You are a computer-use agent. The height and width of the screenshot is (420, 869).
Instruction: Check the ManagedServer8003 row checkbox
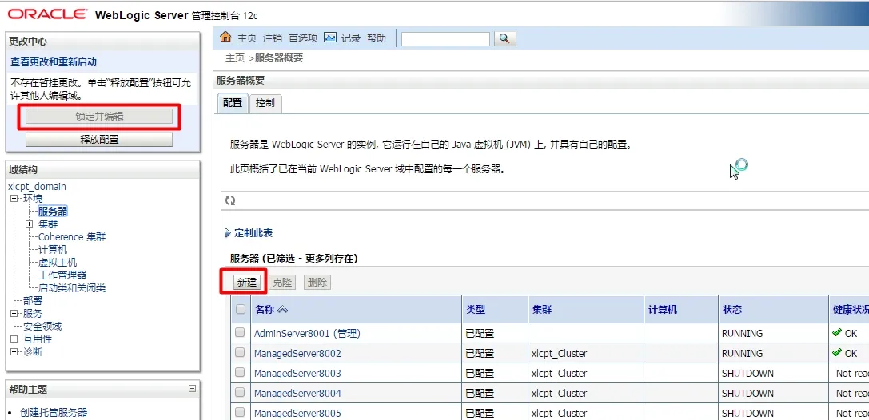pyautogui.click(x=239, y=372)
